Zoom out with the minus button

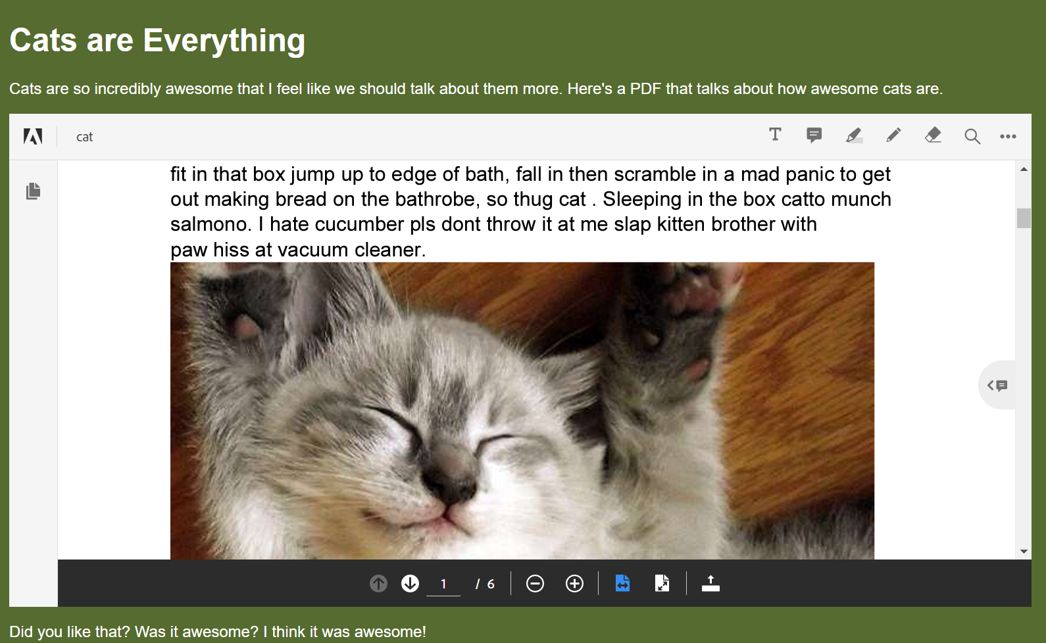535,583
